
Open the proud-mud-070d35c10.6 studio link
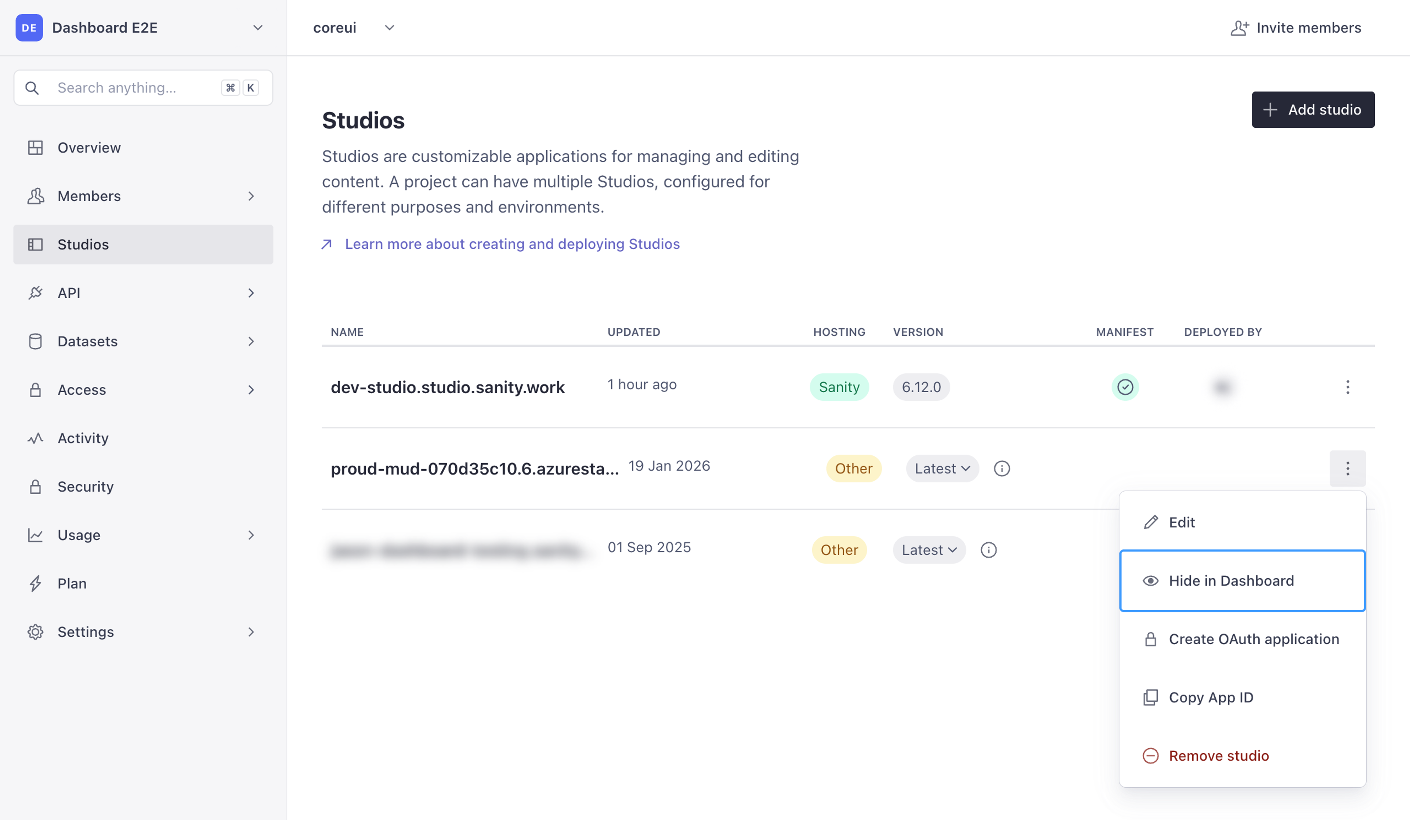tap(474, 469)
